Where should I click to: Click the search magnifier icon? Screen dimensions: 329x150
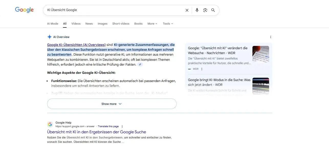coord(213,10)
